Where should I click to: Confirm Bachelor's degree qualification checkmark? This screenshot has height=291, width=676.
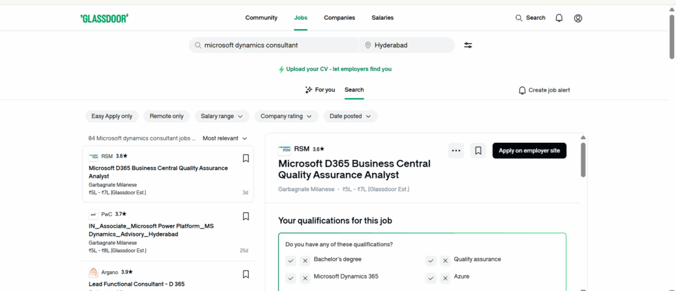click(290, 261)
